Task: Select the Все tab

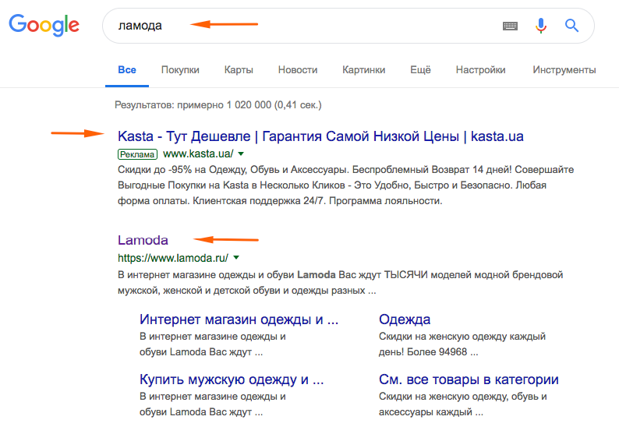Action: 126,70
